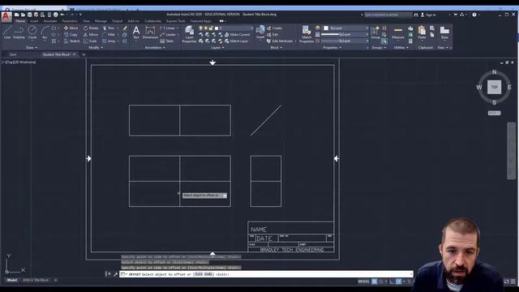Open the Home ribbon tab
The image size is (519, 292).
[x=20, y=21]
